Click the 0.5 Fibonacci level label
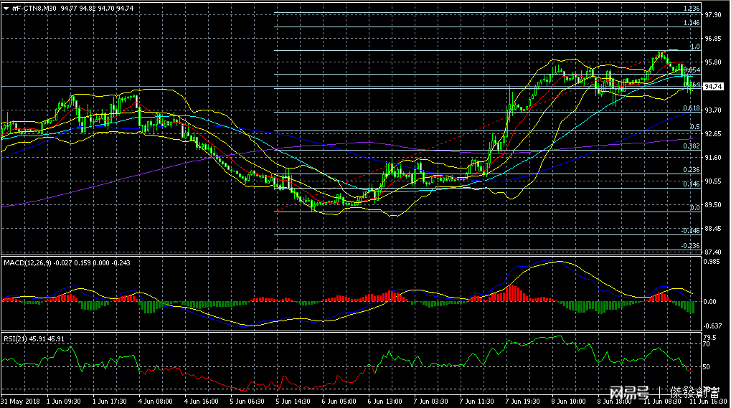This screenshot has width=731, height=408. [x=695, y=127]
